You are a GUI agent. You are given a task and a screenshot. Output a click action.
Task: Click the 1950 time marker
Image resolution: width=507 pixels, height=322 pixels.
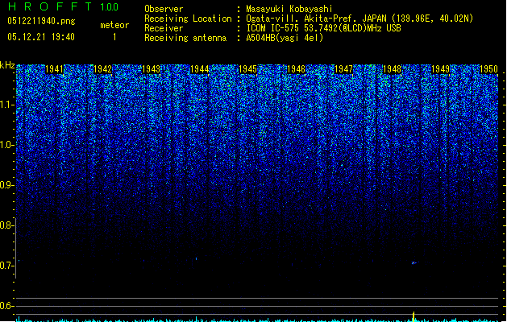(x=488, y=69)
